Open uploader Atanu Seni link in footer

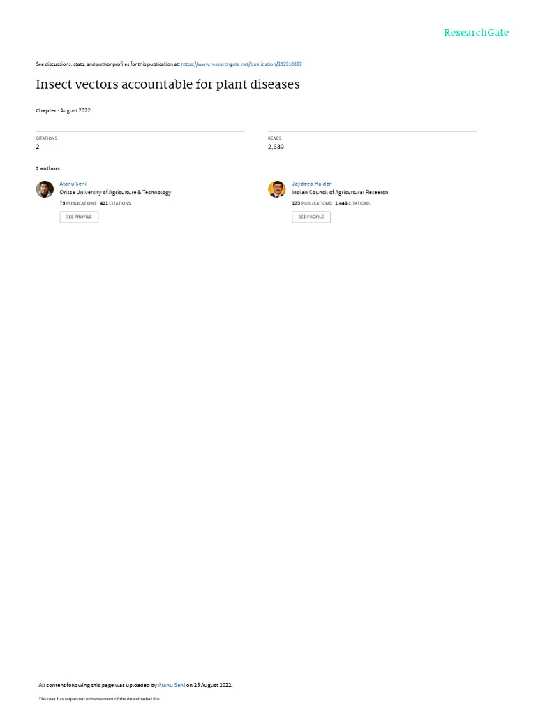pyautogui.click(x=172, y=686)
